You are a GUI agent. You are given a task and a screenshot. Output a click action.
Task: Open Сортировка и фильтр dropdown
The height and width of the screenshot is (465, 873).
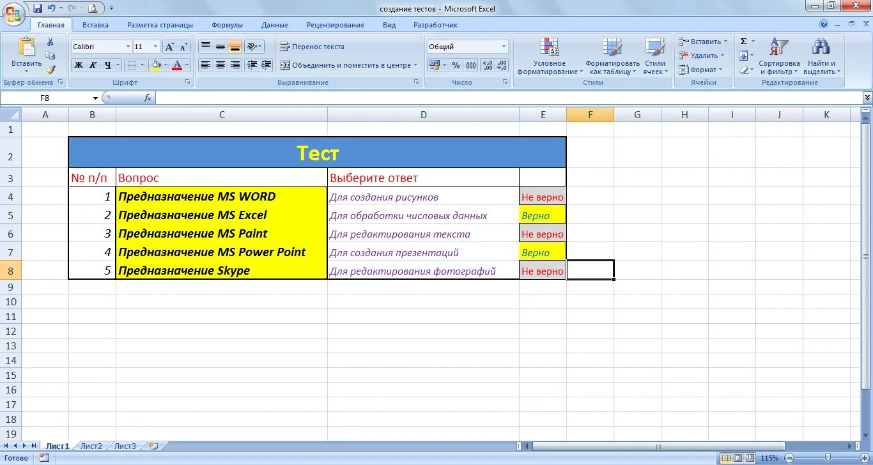(x=779, y=56)
